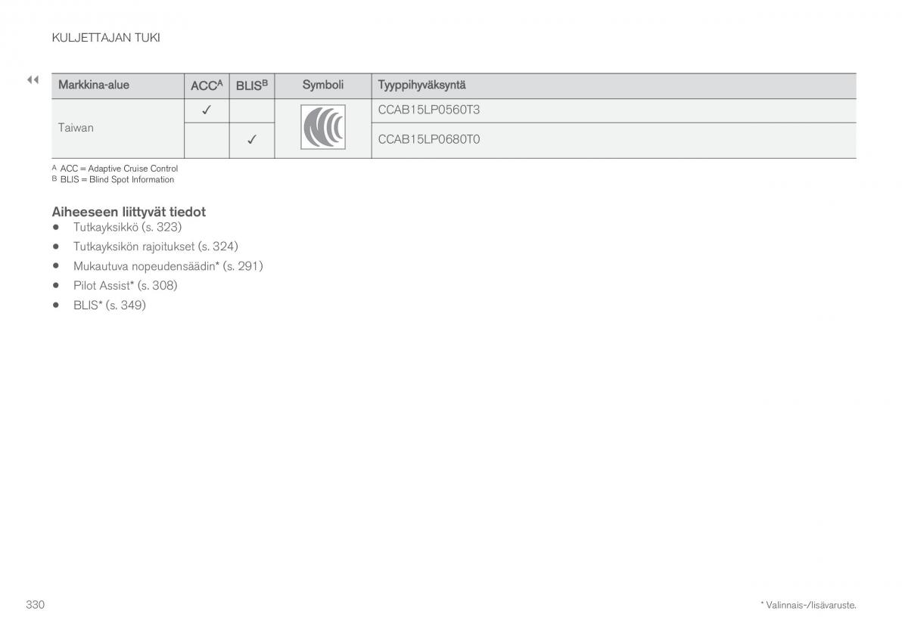Click the Tyyppihyväksyntä column header
The width and height of the screenshot is (908, 639).
point(421,85)
